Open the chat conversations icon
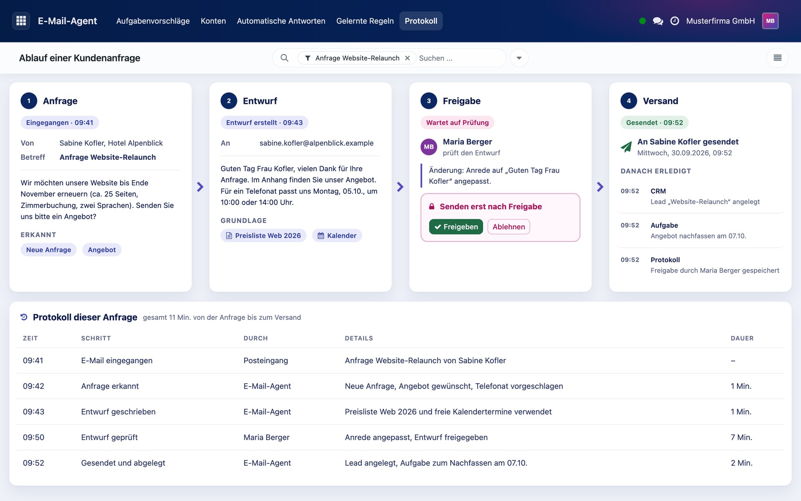The width and height of the screenshot is (801, 501). [x=658, y=21]
